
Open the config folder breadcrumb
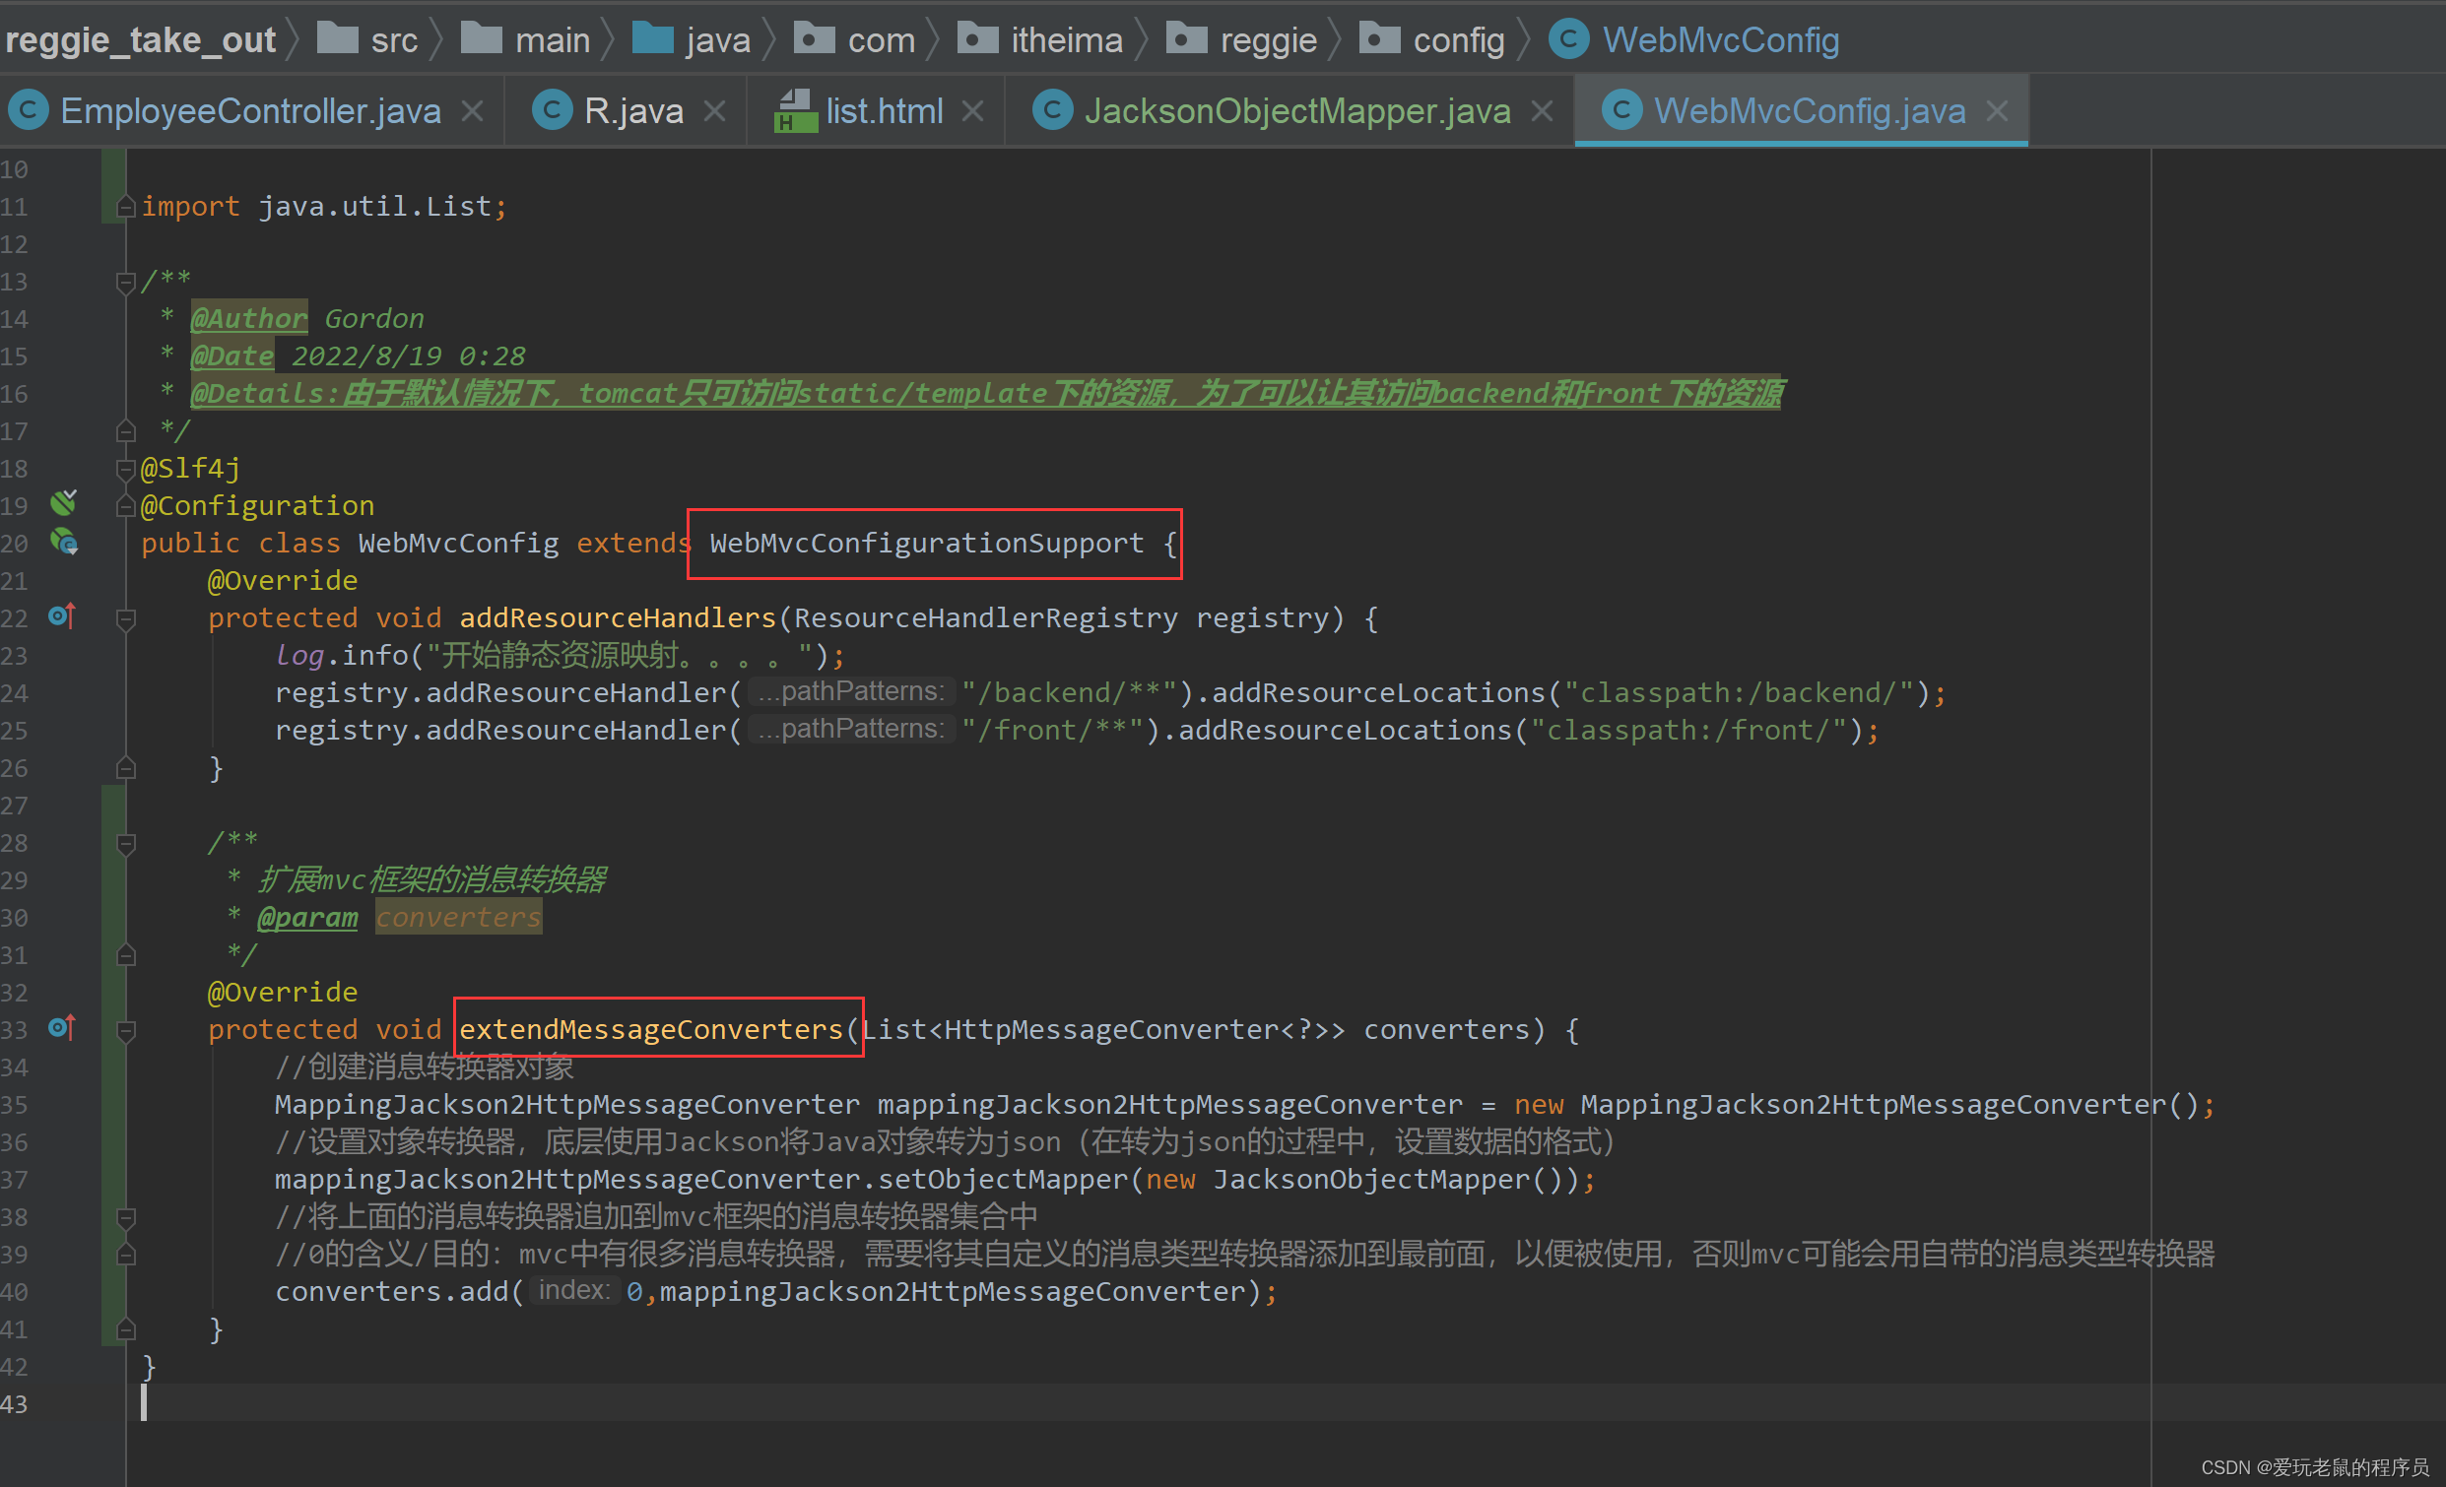pos(1457,39)
